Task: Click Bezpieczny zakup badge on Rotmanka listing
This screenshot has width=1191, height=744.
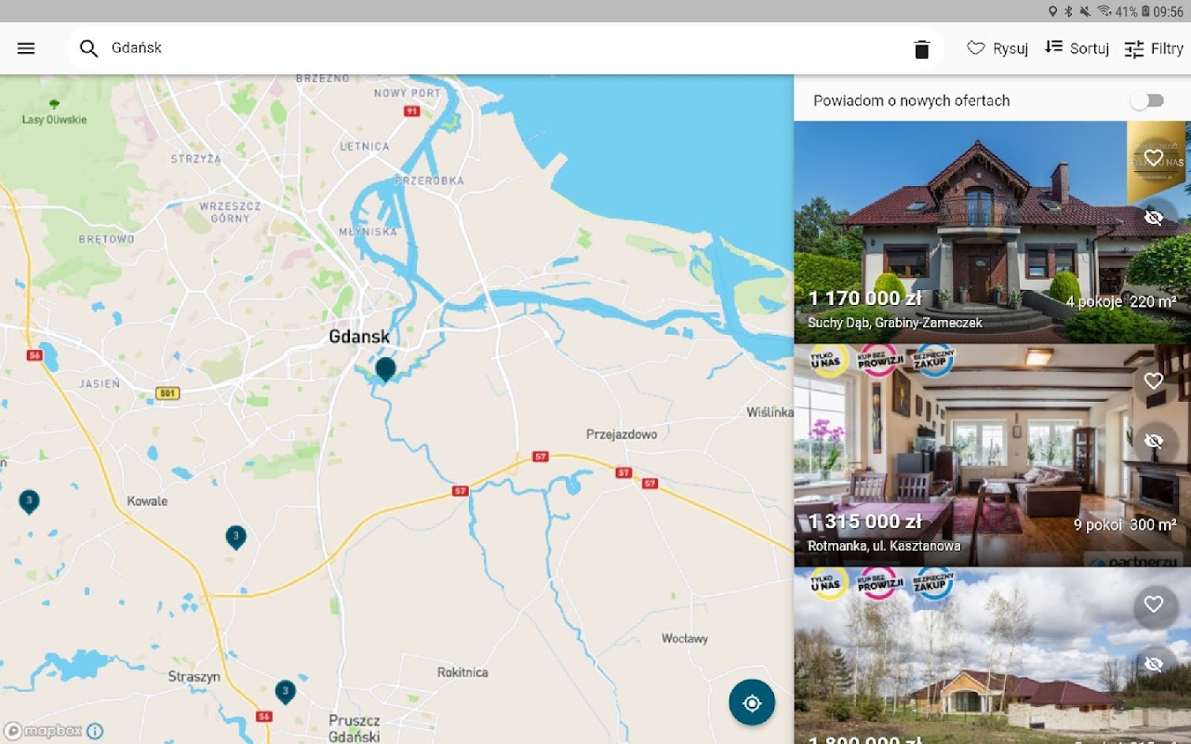Action: [x=934, y=361]
